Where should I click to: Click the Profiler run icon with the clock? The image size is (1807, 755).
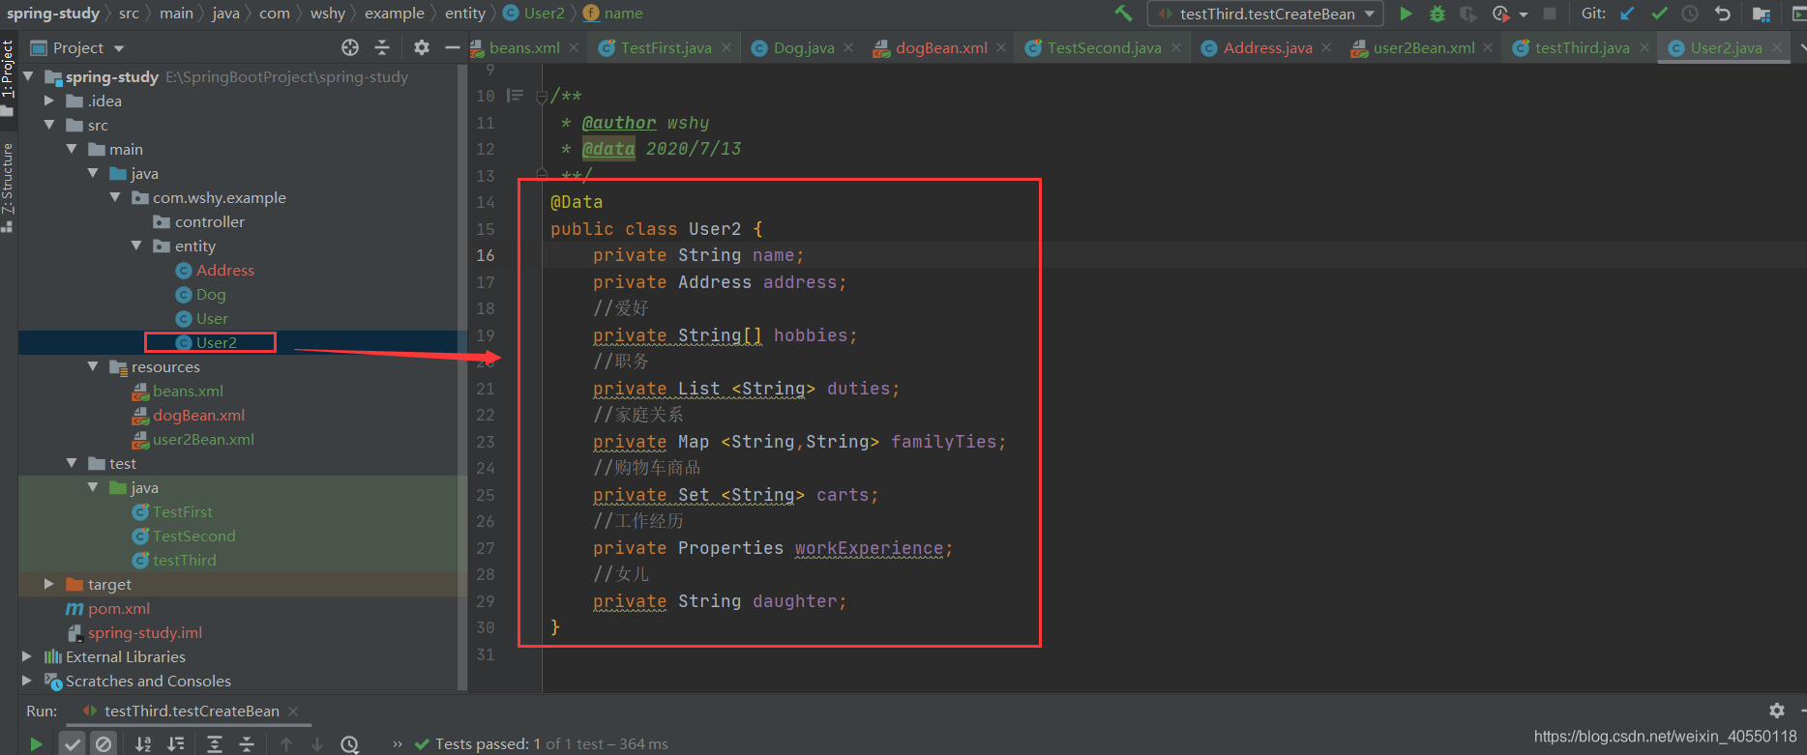(1500, 14)
